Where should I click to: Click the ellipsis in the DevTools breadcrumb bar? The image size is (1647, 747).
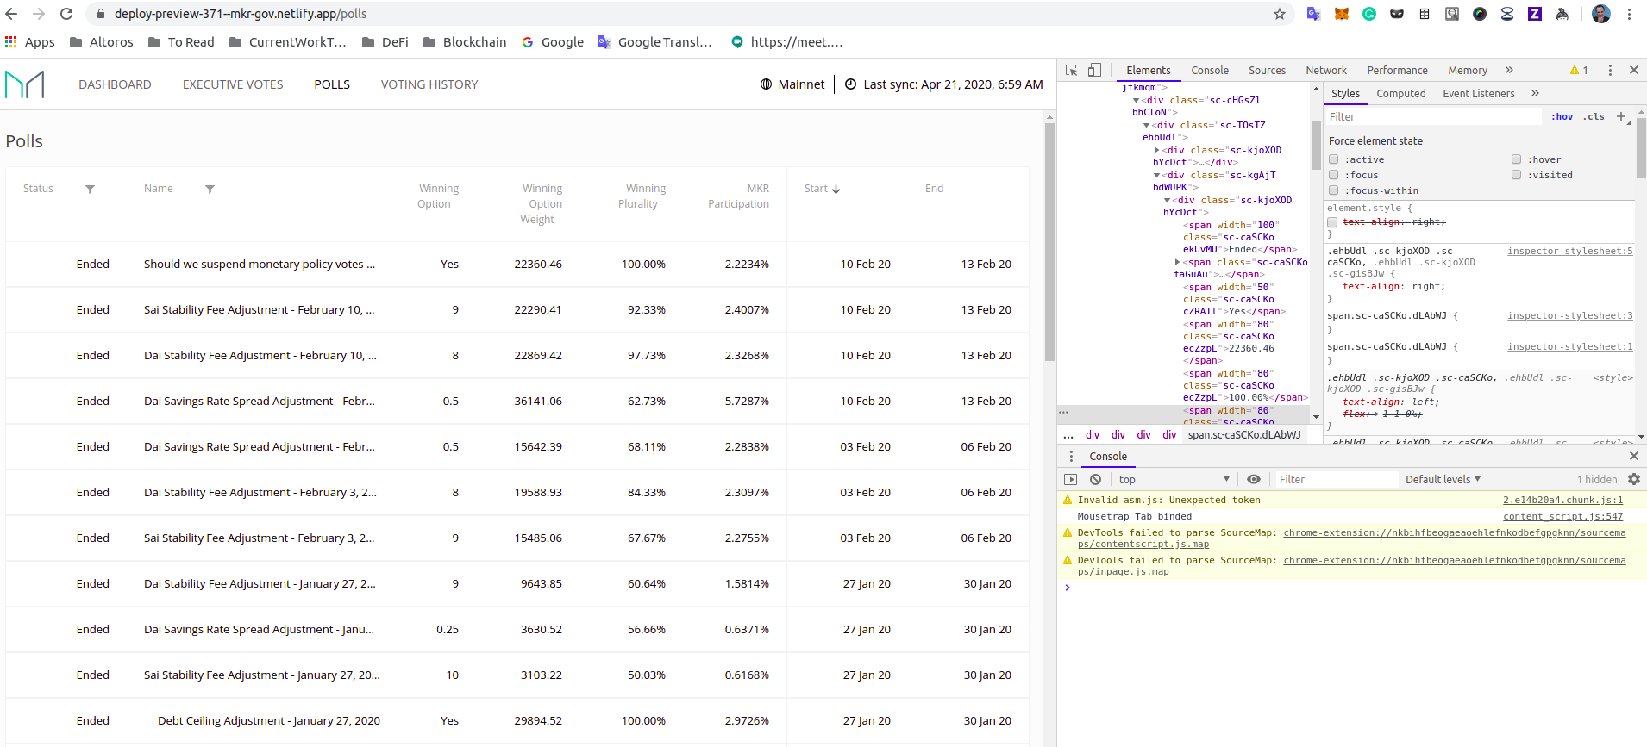(1068, 435)
